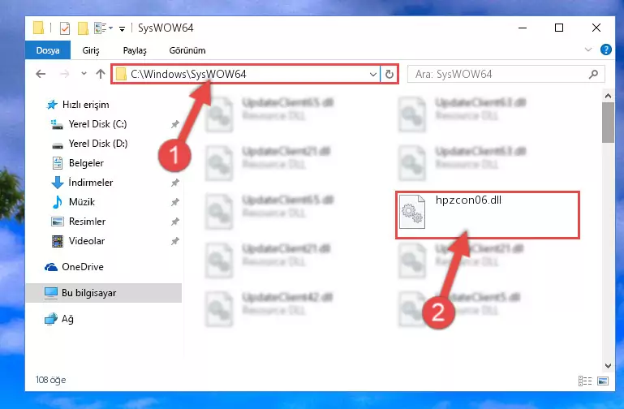624x409 pixels.
Task: Switch to details view in status bar
Action: (x=584, y=381)
